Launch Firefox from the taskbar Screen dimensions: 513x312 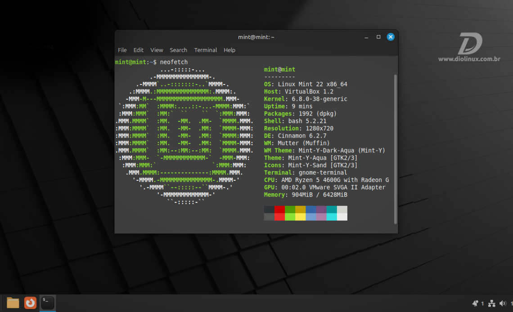(30, 303)
